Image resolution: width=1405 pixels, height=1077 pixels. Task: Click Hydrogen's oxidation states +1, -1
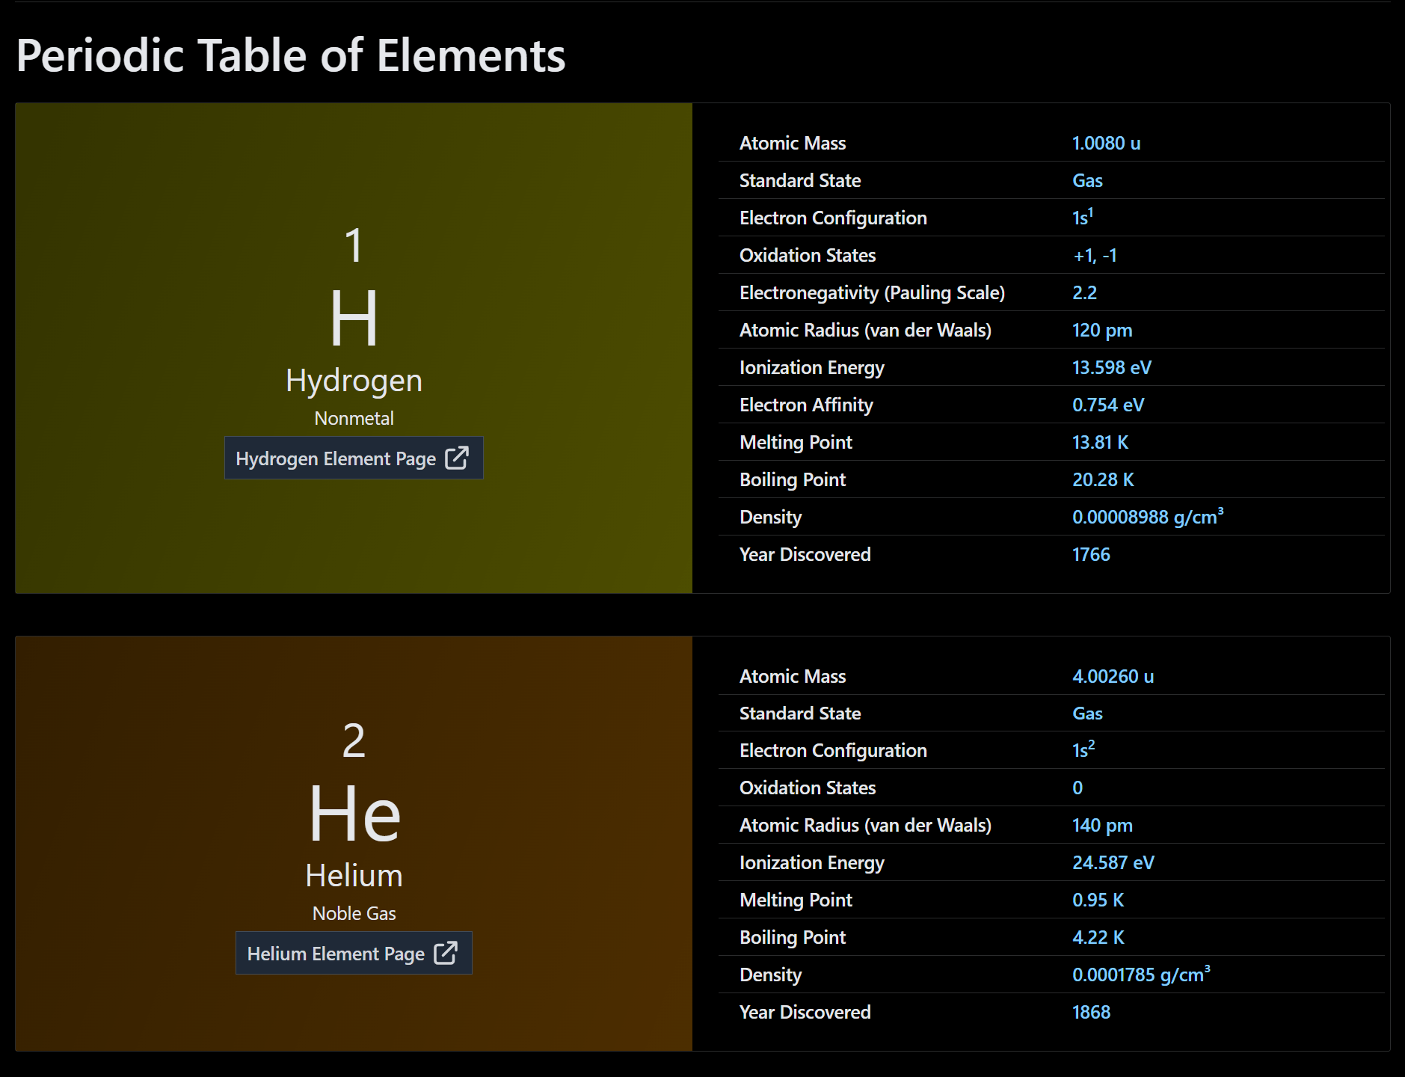tap(1095, 255)
